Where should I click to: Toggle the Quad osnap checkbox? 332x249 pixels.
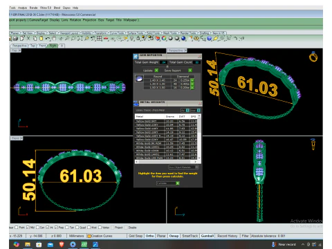[x=77, y=228]
